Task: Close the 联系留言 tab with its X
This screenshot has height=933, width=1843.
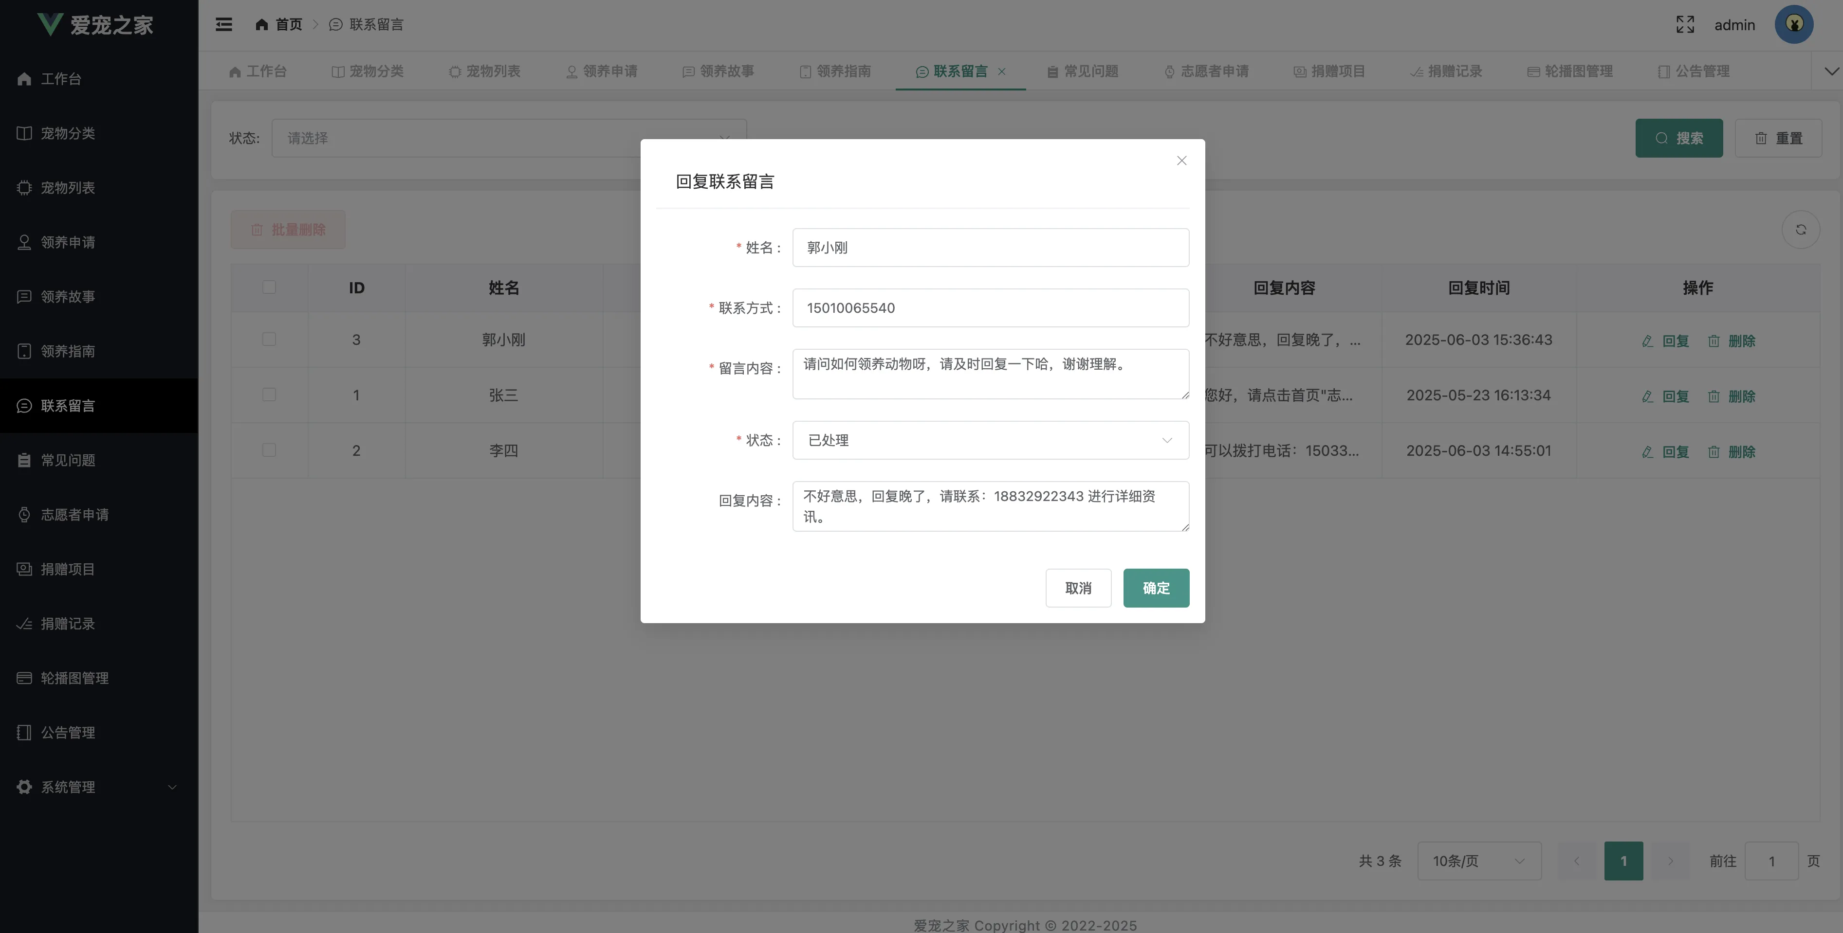Action: pyautogui.click(x=1002, y=71)
